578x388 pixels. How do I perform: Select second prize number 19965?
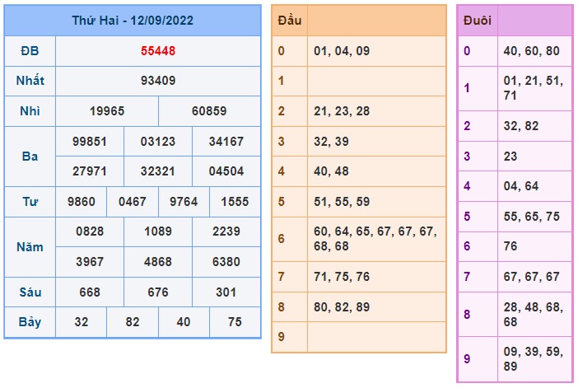click(107, 111)
